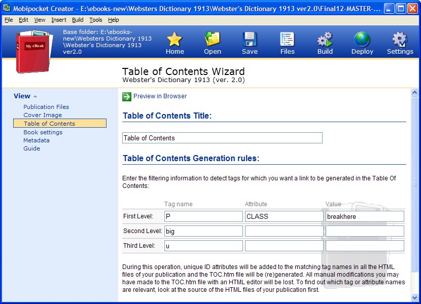Click First Level attribute field with CLASS

pos(284,216)
